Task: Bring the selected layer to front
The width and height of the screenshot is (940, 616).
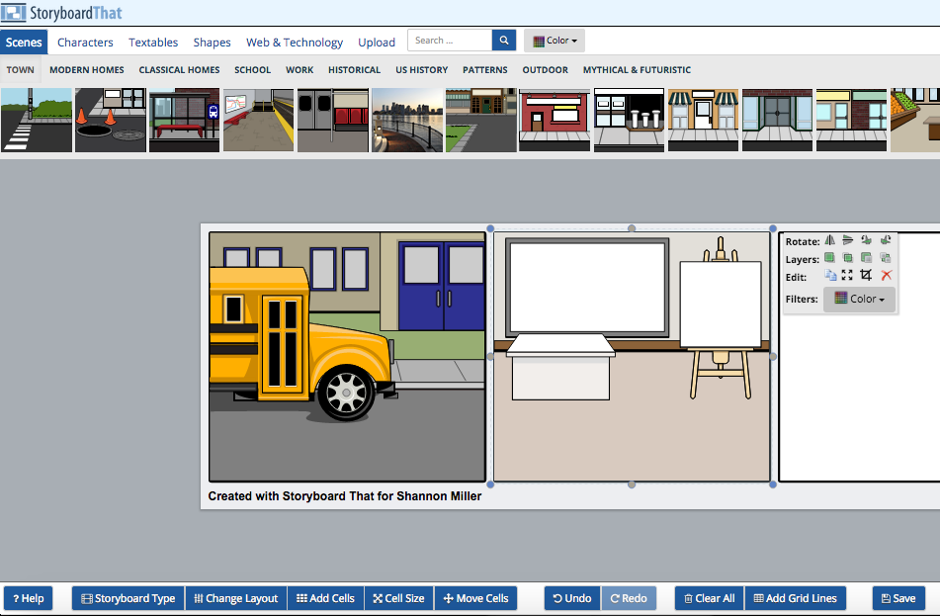Action: point(829,257)
